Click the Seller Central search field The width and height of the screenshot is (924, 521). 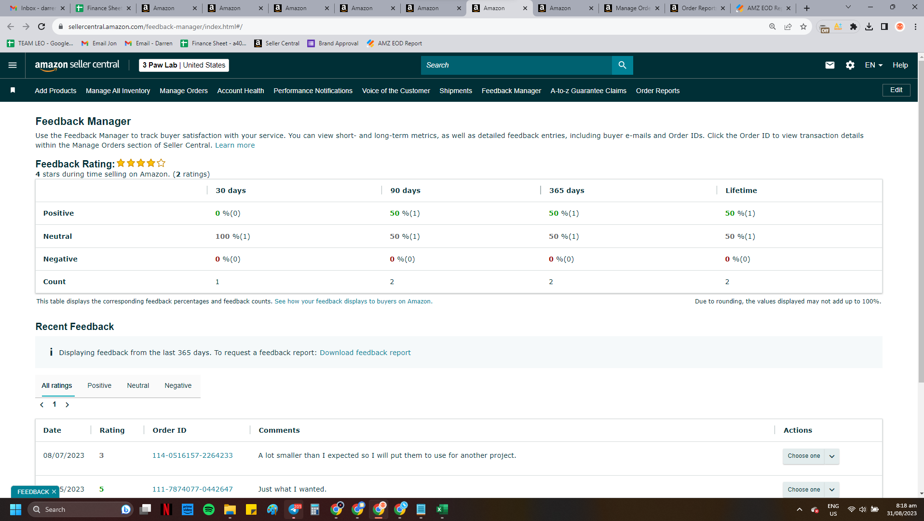pyautogui.click(x=516, y=65)
